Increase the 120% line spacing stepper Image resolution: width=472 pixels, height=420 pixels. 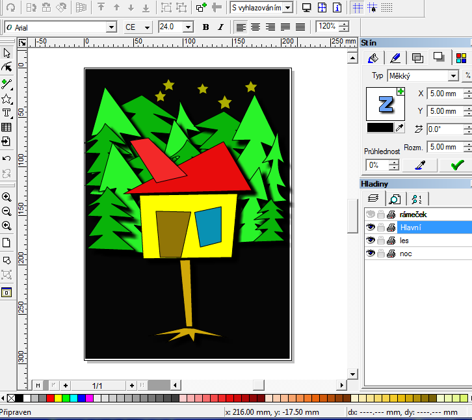tap(344, 25)
